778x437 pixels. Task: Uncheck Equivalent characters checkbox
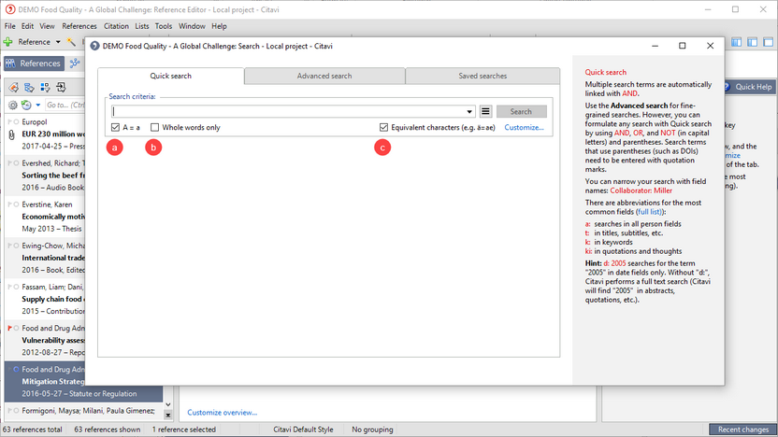383,127
